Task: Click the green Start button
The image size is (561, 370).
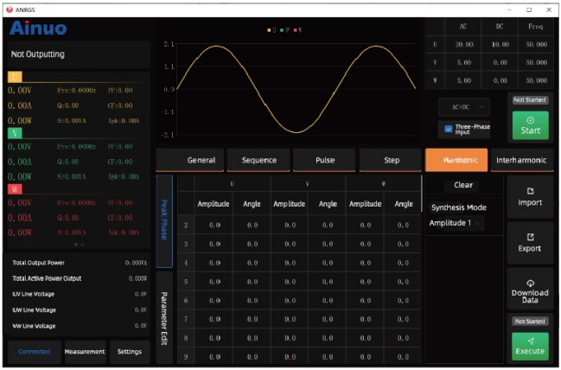Action: [530, 125]
